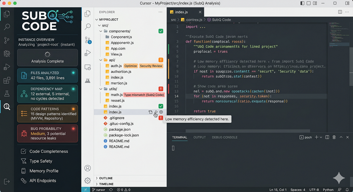Kill terminal with the trash icon
This screenshot has height=192, width=353.
(334, 137)
